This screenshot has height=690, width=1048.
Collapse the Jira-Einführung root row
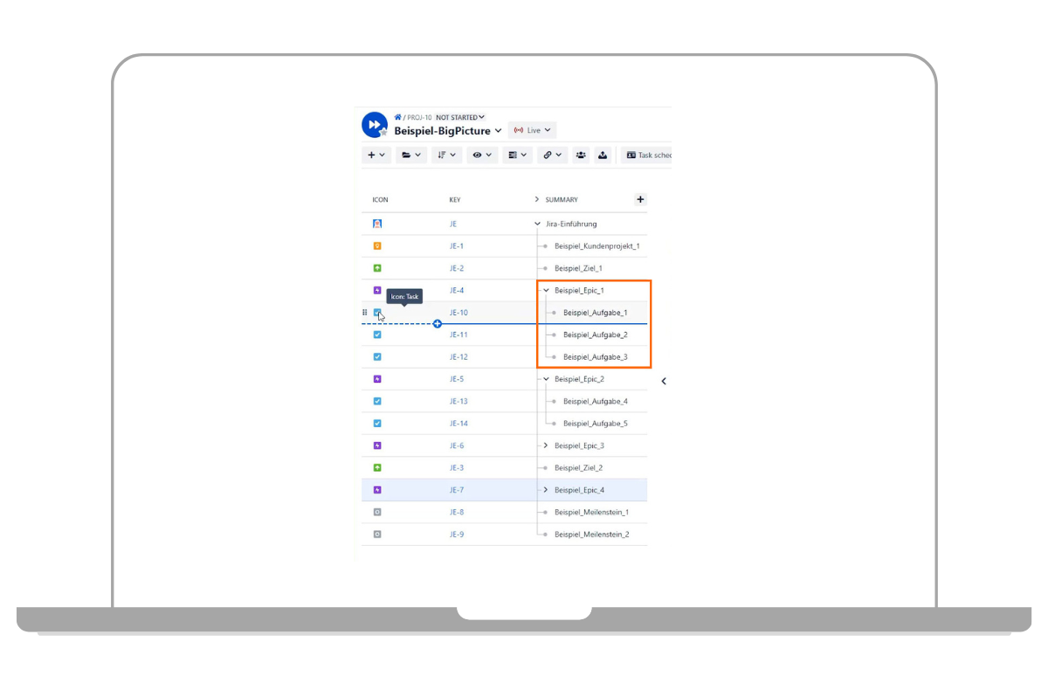point(537,224)
